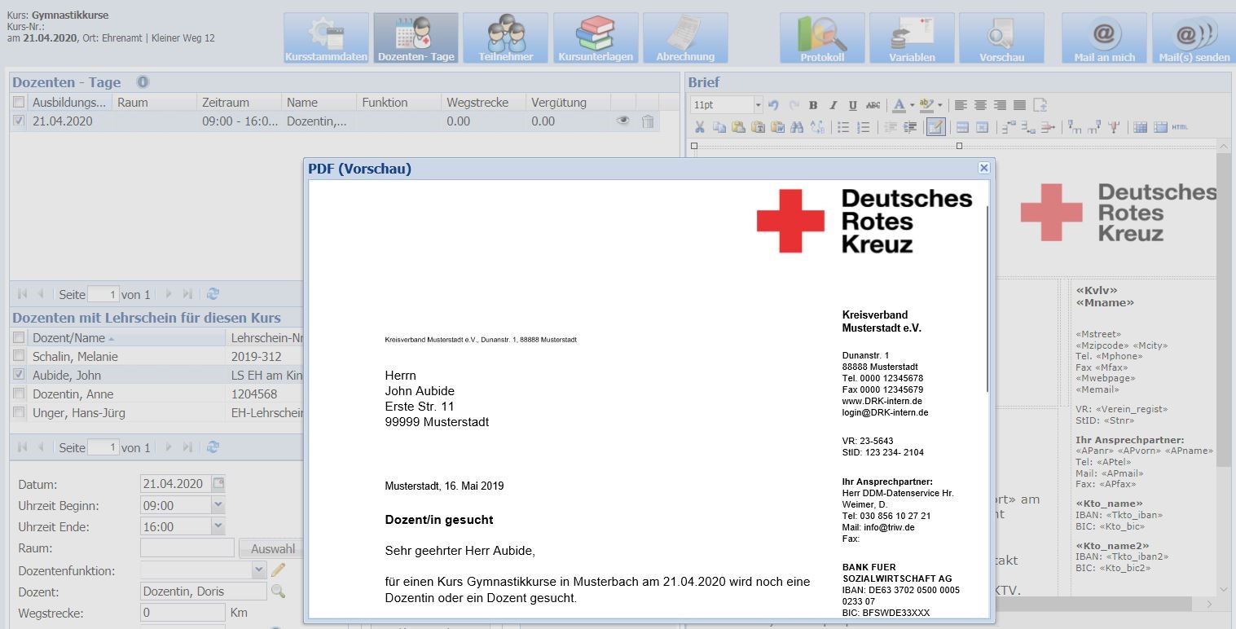Sort by the Dozent/Name column header
The width and height of the screenshot is (1236, 629).
126,337
